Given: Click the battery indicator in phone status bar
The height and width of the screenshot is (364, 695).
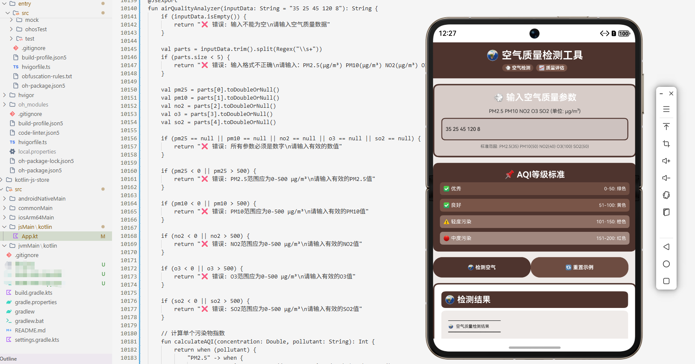Looking at the screenshot, I should 624,33.
